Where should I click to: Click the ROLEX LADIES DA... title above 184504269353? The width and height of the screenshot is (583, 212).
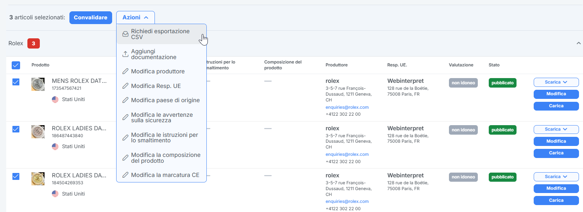tap(79, 176)
